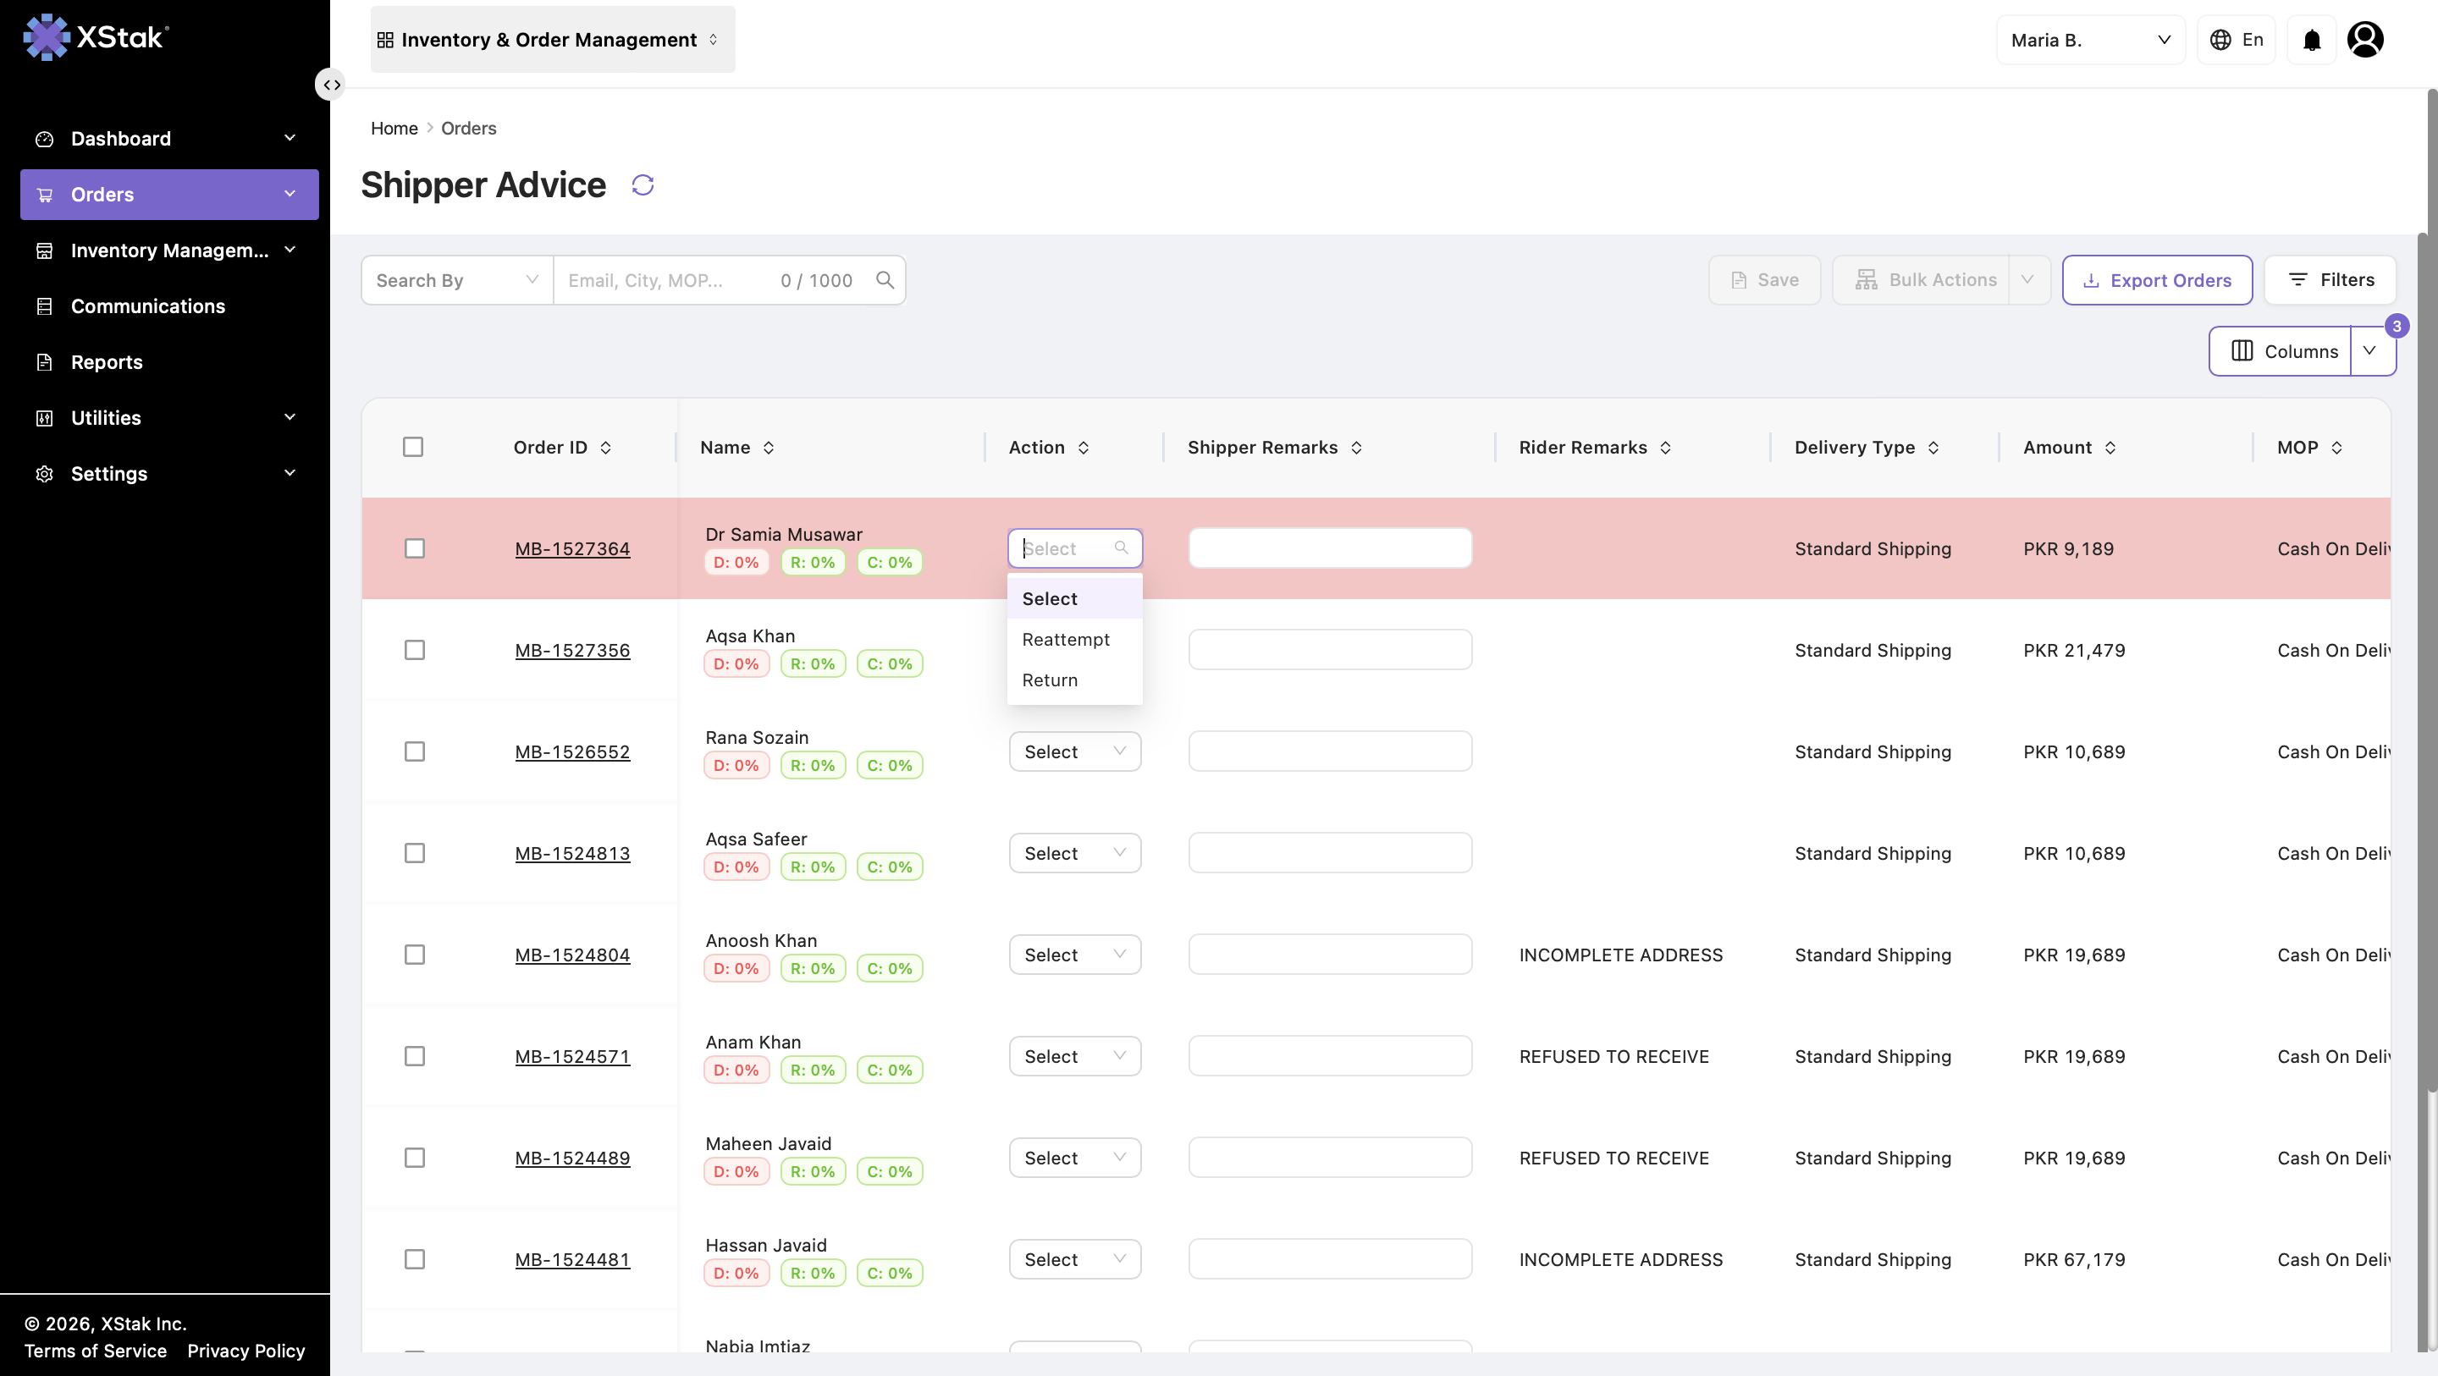Sort by Action column

[x=1084, y=448]
